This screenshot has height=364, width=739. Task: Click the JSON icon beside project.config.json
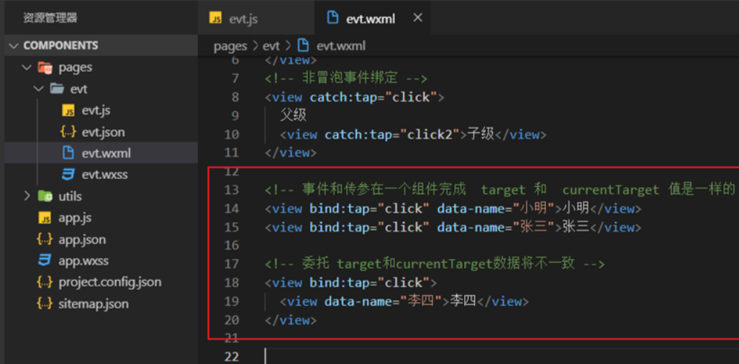pos(45,282)
